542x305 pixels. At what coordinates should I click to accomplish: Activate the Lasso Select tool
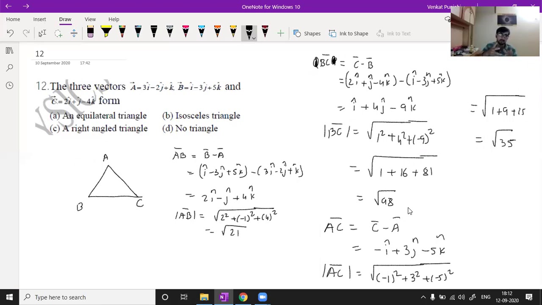pos(58,33)
